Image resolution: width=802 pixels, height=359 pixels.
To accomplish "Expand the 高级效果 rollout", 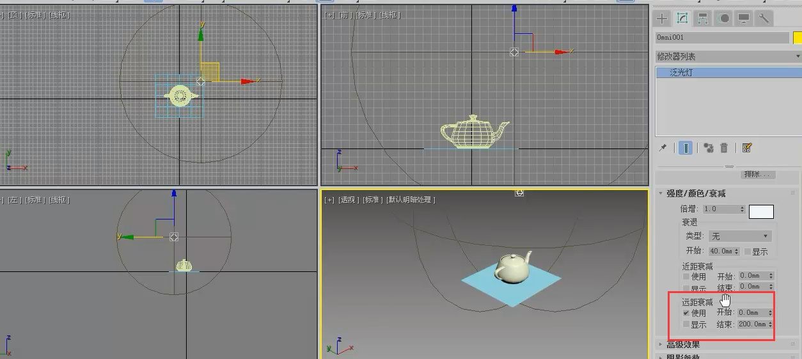I will [683, 345].
